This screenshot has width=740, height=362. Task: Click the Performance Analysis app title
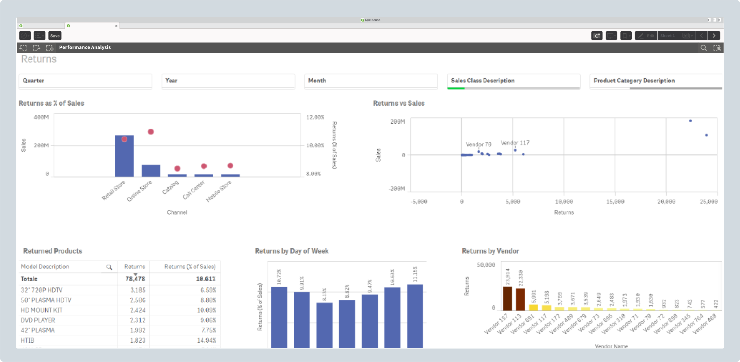pyautogui.click(x=85, y=48)
